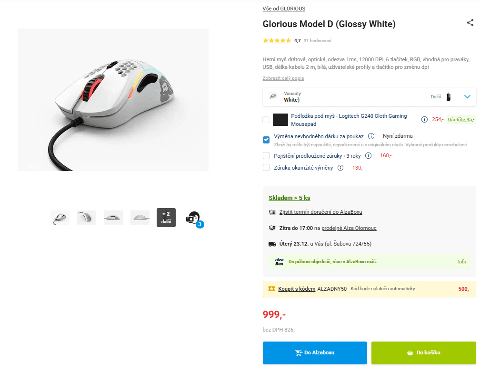
Task: Show the +2 další additional photos
Action: pos(166,218)
